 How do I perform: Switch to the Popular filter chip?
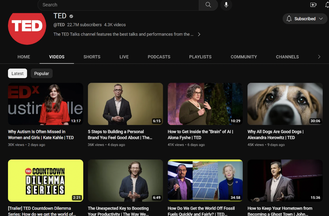tap(41, 73)
